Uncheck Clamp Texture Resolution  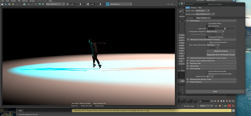click(x=207, y=42)
